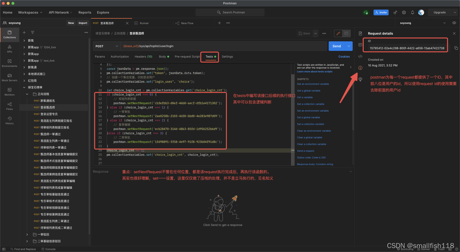The image size is (460, 252).
Task: Open the comments icon in right sidebar
Action: point(360,45)
